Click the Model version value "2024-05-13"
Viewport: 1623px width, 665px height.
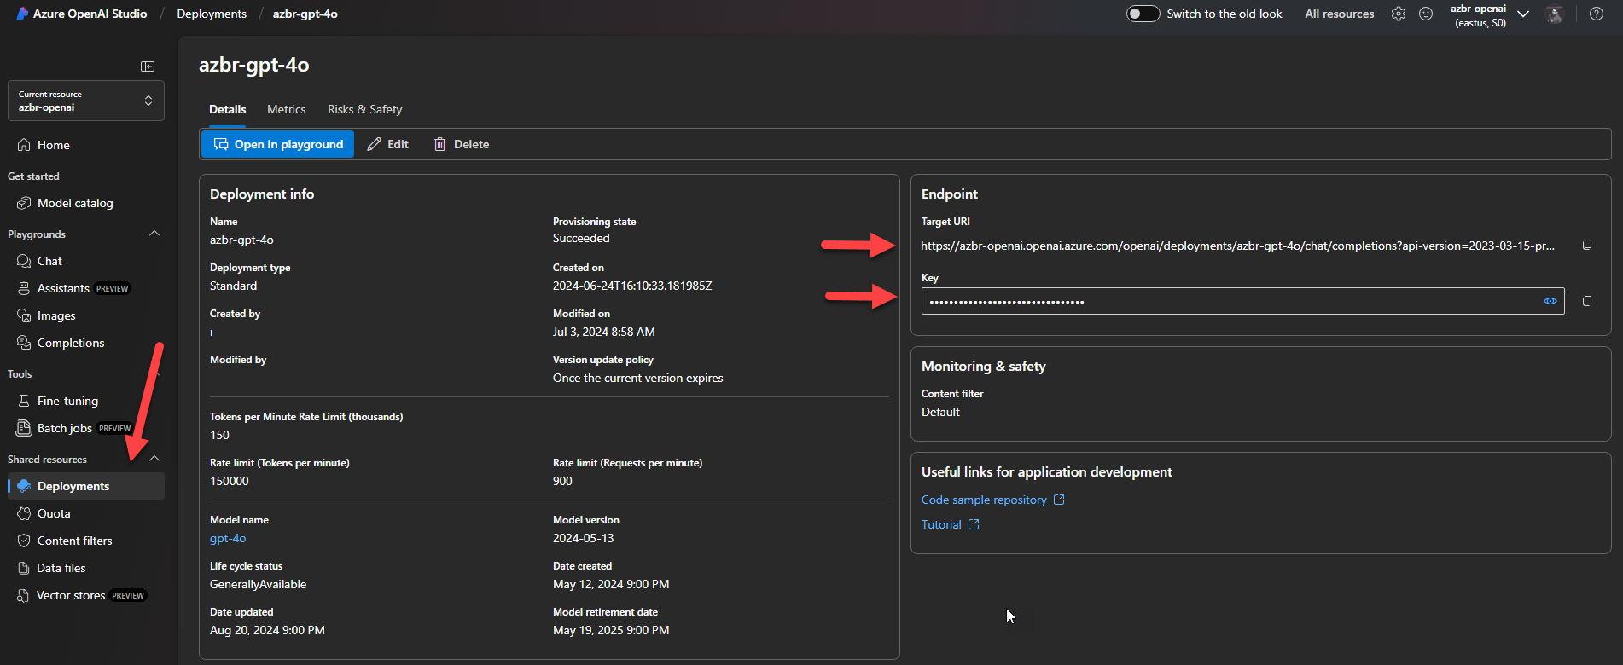coord(584,538)
